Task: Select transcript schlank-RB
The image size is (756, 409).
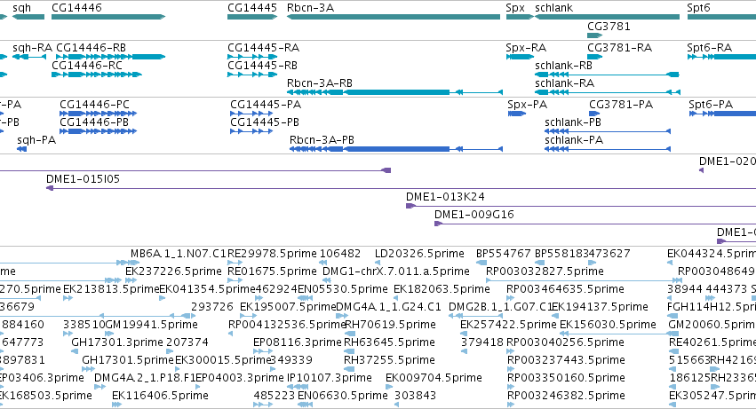Action: coord(563,65)
